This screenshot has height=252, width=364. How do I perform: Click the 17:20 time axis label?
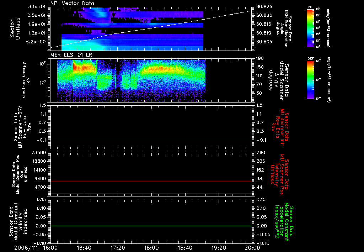[118, 248]
